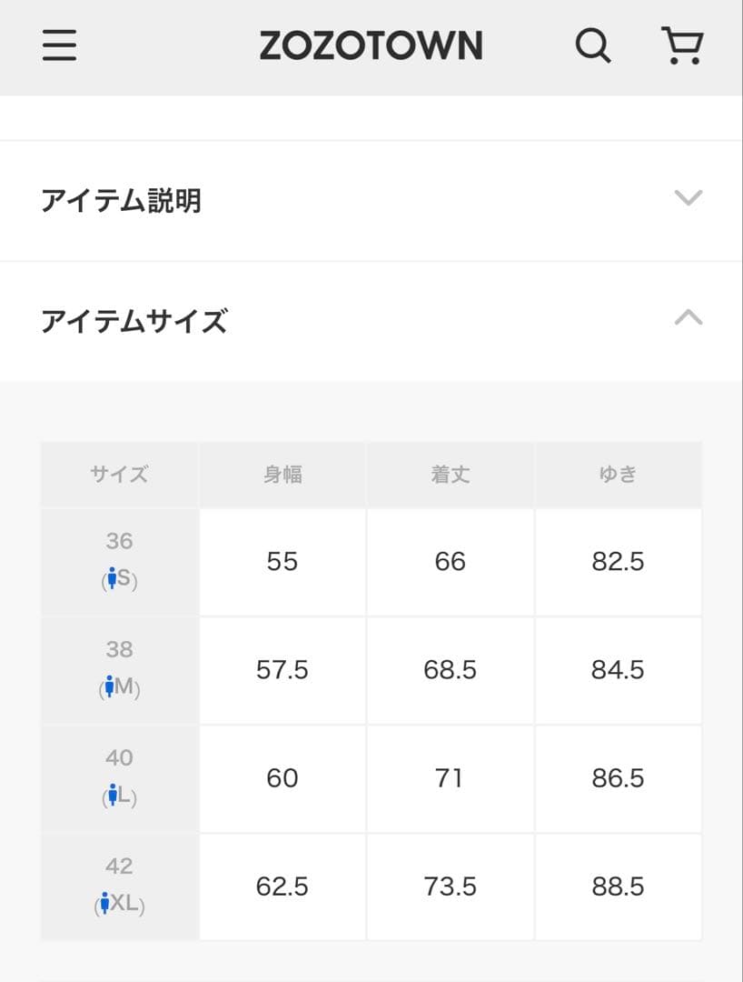Tap the アイテム説明 heading

coord(121,200)
